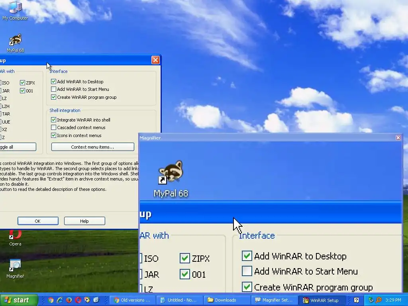Click the taskbar clock showing 3:29 PM
Screen dimensions: 408x306
393,300
